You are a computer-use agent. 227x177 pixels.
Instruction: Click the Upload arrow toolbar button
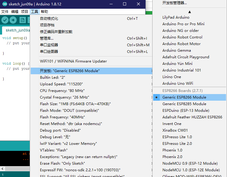13,20
